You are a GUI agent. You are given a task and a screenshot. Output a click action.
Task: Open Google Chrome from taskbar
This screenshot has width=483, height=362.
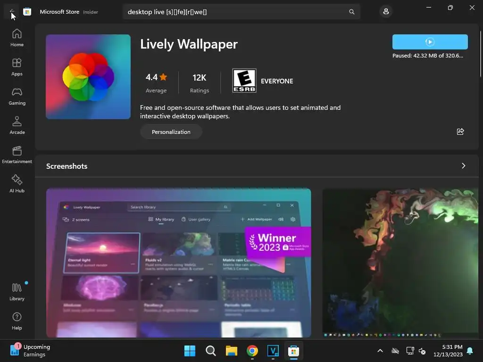252,351
